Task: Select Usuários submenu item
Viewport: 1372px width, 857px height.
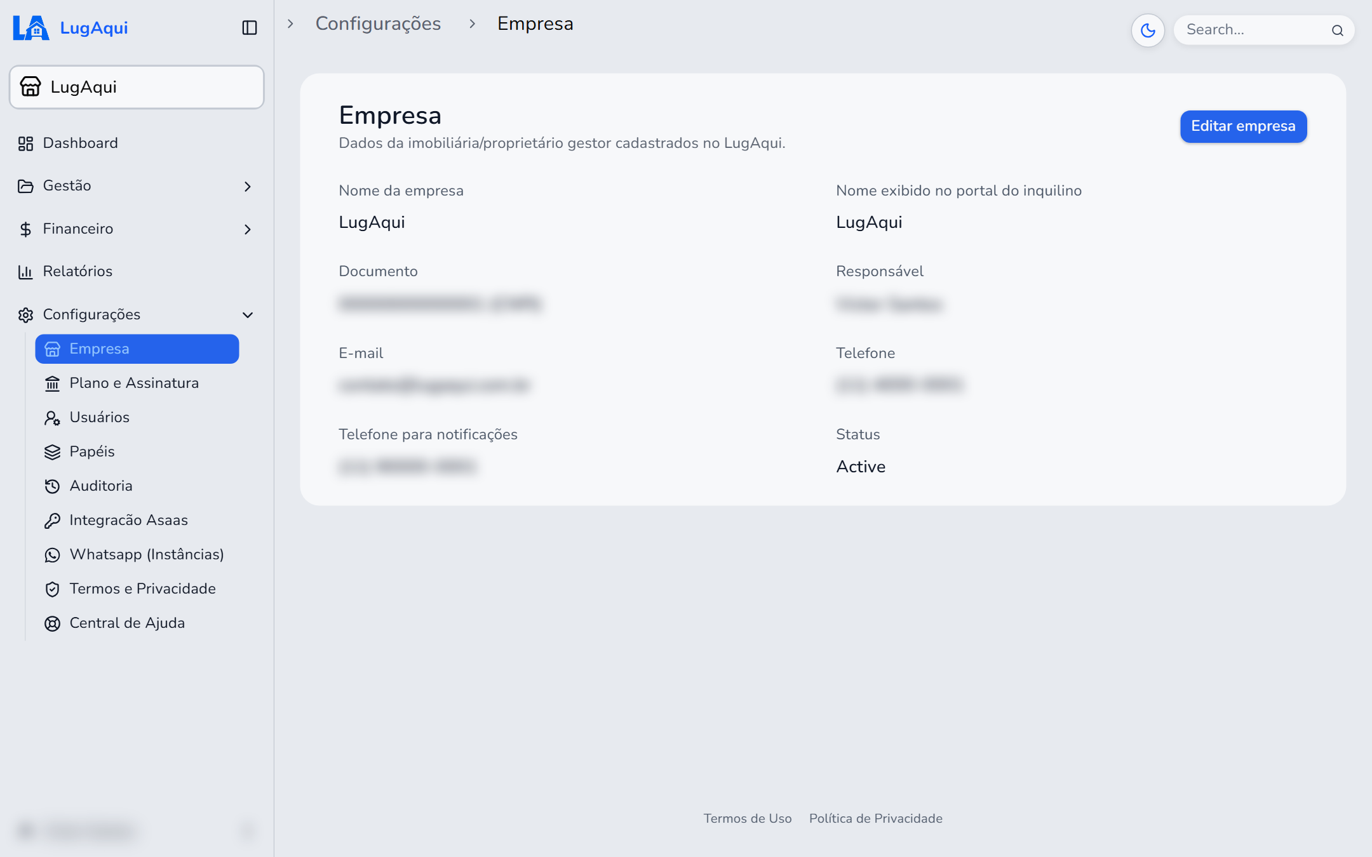Action: pos(137,418)
